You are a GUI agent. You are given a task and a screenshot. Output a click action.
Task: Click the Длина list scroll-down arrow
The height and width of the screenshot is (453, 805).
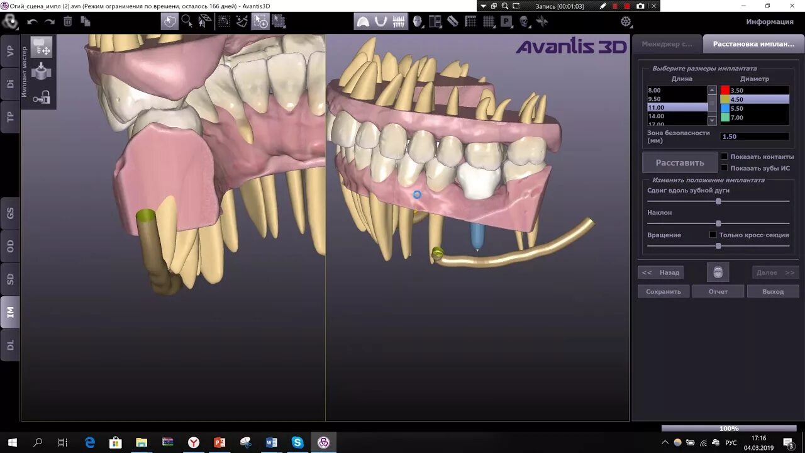click(712, 120)
